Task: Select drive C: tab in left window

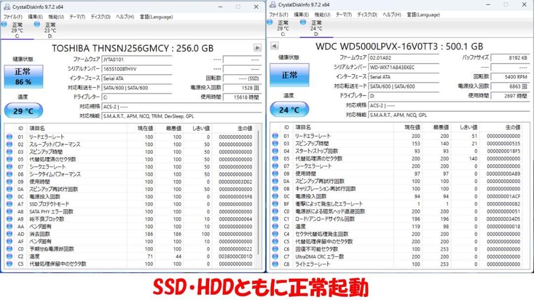Action: point(17,30)
